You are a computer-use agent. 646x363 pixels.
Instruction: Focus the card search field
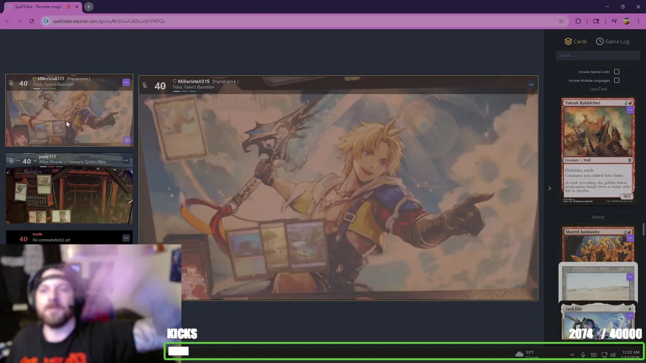[598, 55]
